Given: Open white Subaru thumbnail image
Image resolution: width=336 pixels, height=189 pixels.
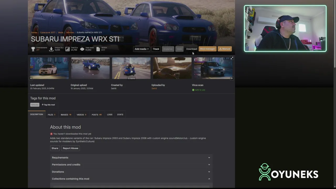Looking at the screenshot, I should tap(49, 68).
